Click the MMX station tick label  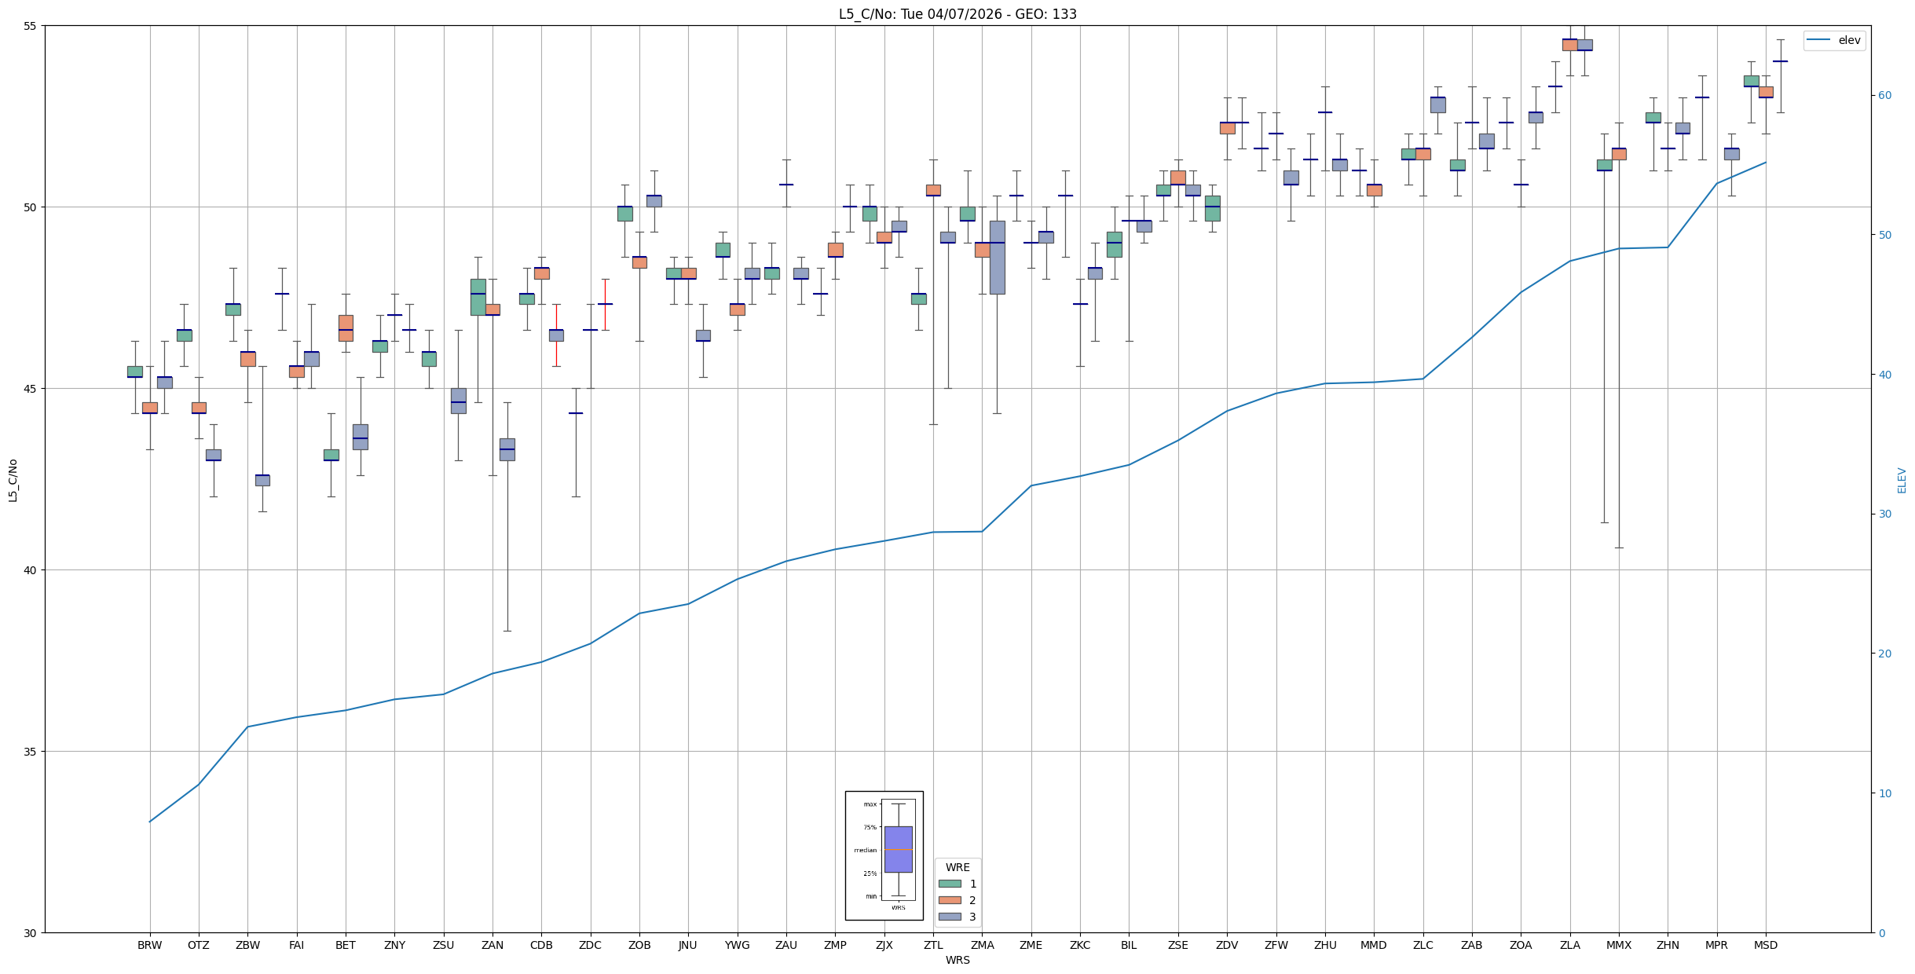pos(1618,945)
